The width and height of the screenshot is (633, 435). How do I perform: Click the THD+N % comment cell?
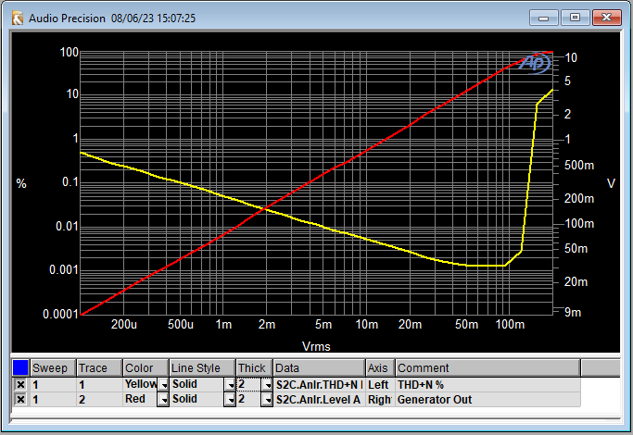tap(487, 385)
